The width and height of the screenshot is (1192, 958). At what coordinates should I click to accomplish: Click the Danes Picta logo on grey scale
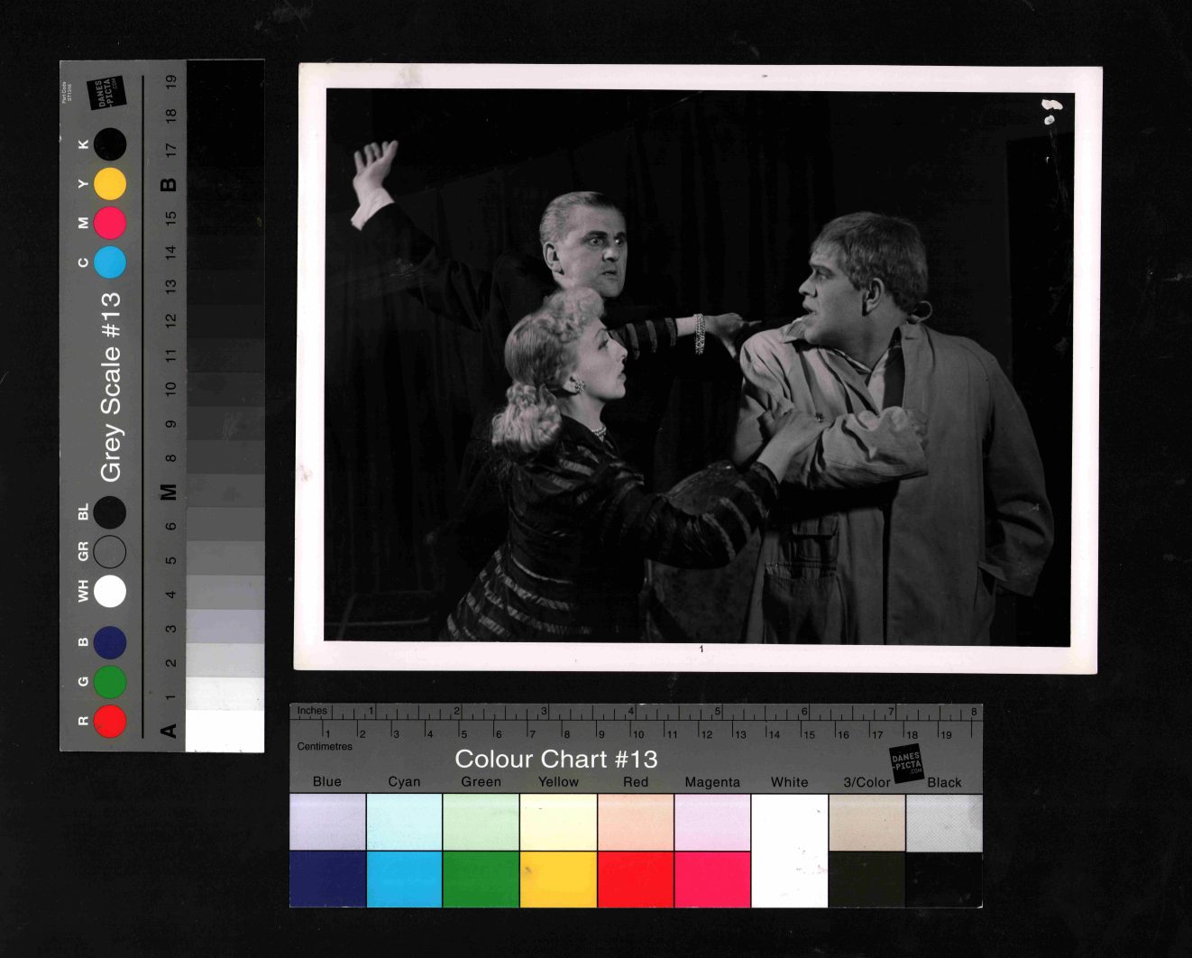(x=105, y=93)
